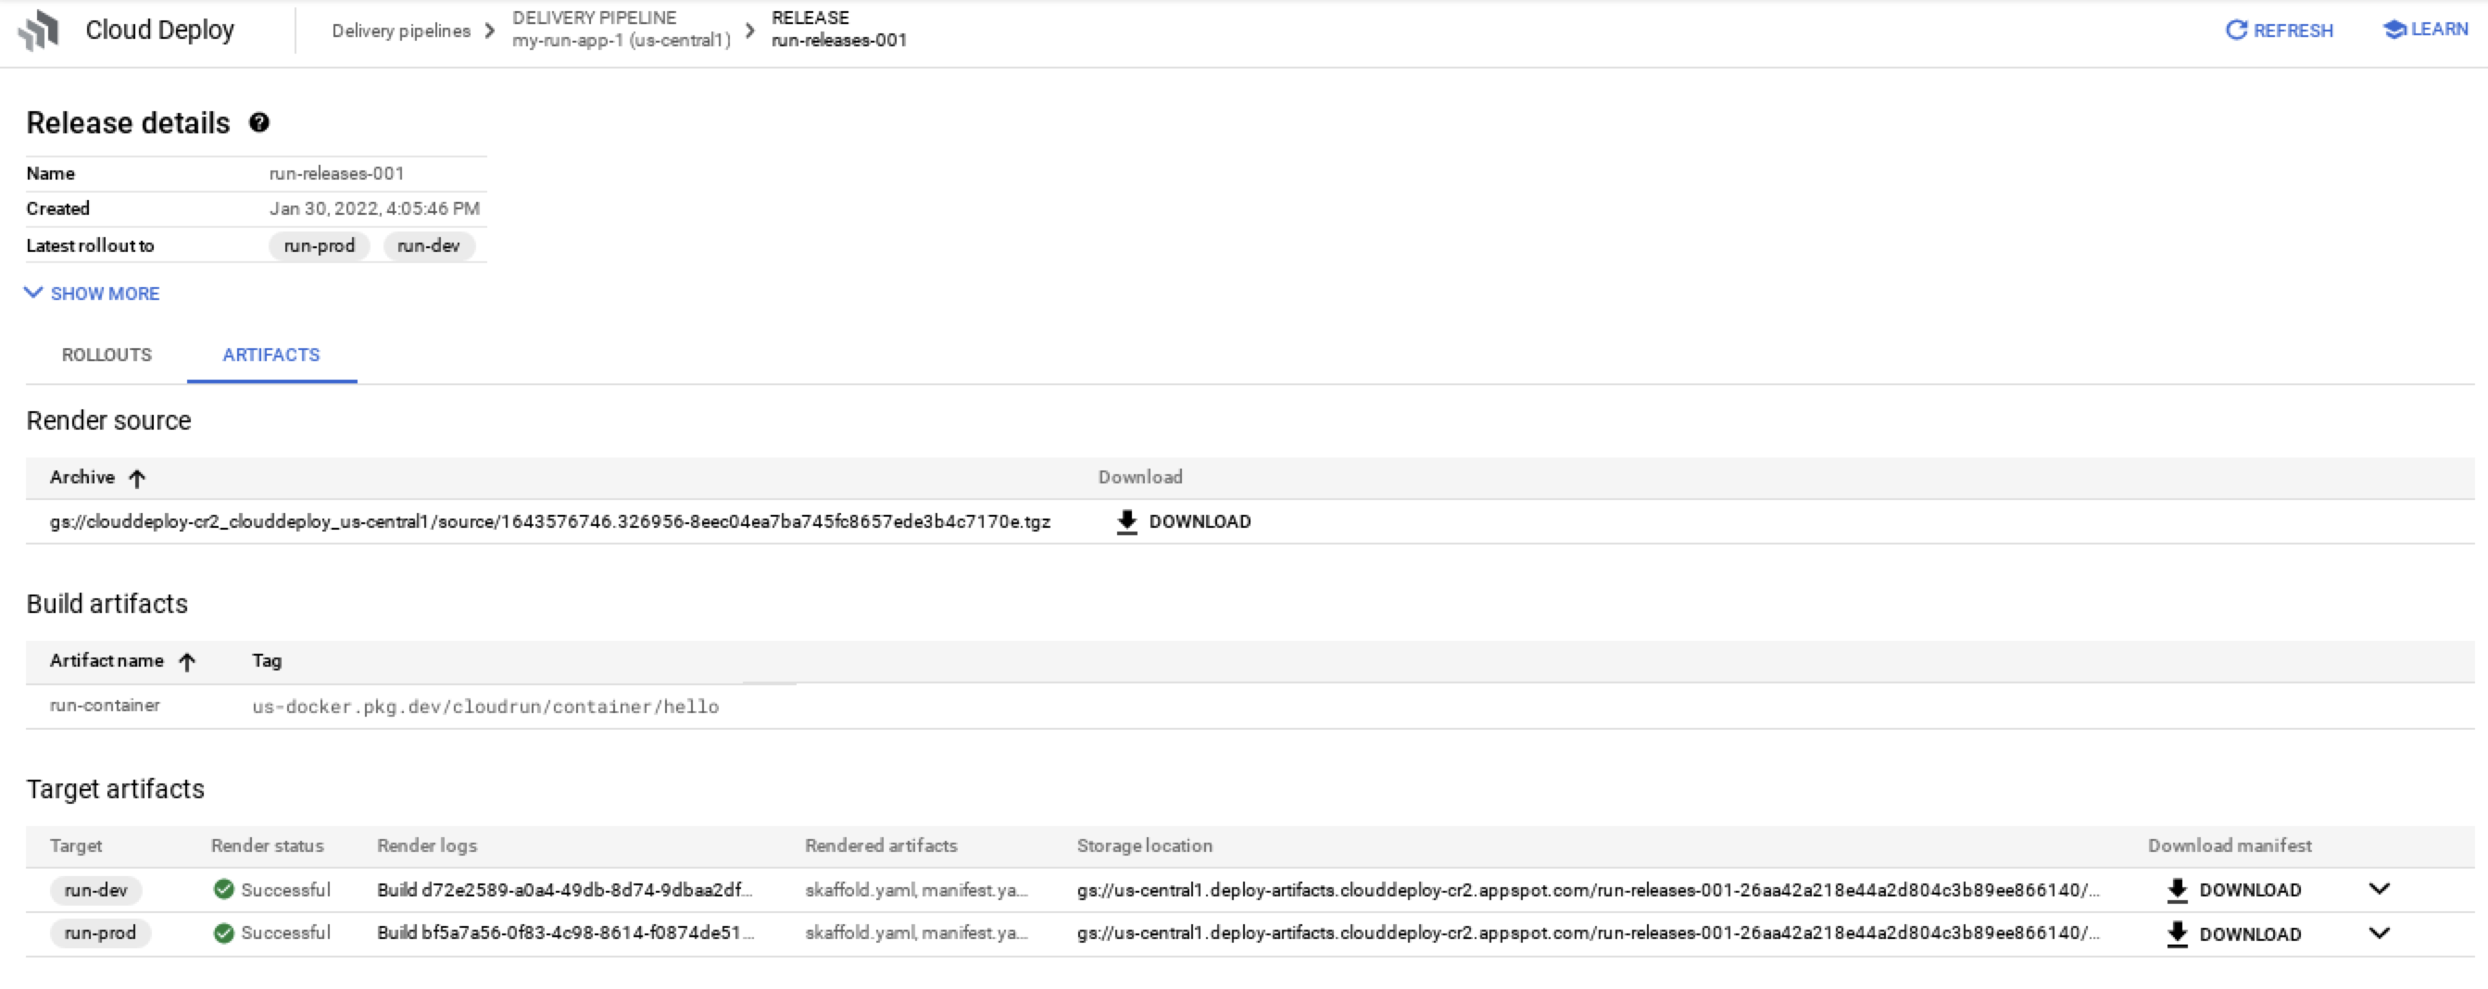
Task: Click the Rendered artifacts column header
Action: pos(881,846)
